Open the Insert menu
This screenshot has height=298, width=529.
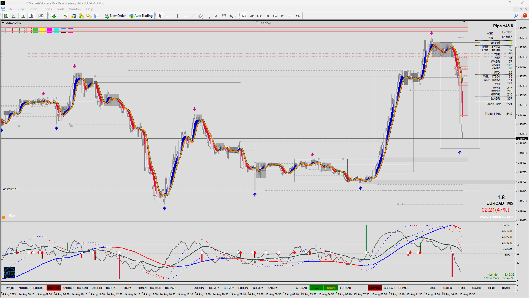coord(33,9)
